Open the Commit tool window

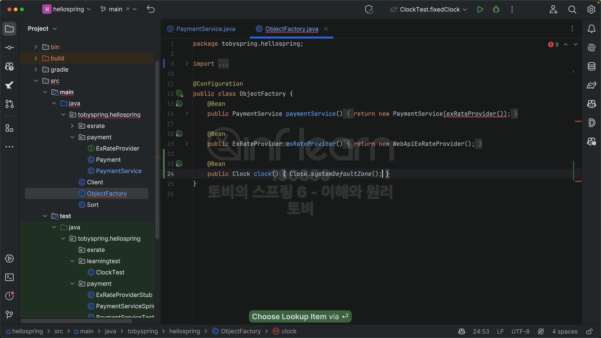tap(9, 48)
